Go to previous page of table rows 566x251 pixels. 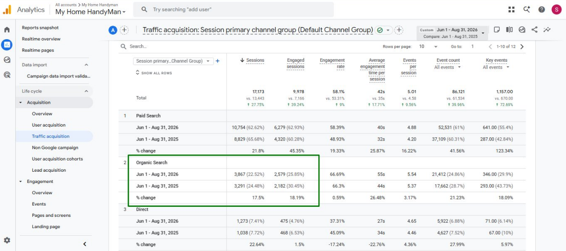pos(490,46)
